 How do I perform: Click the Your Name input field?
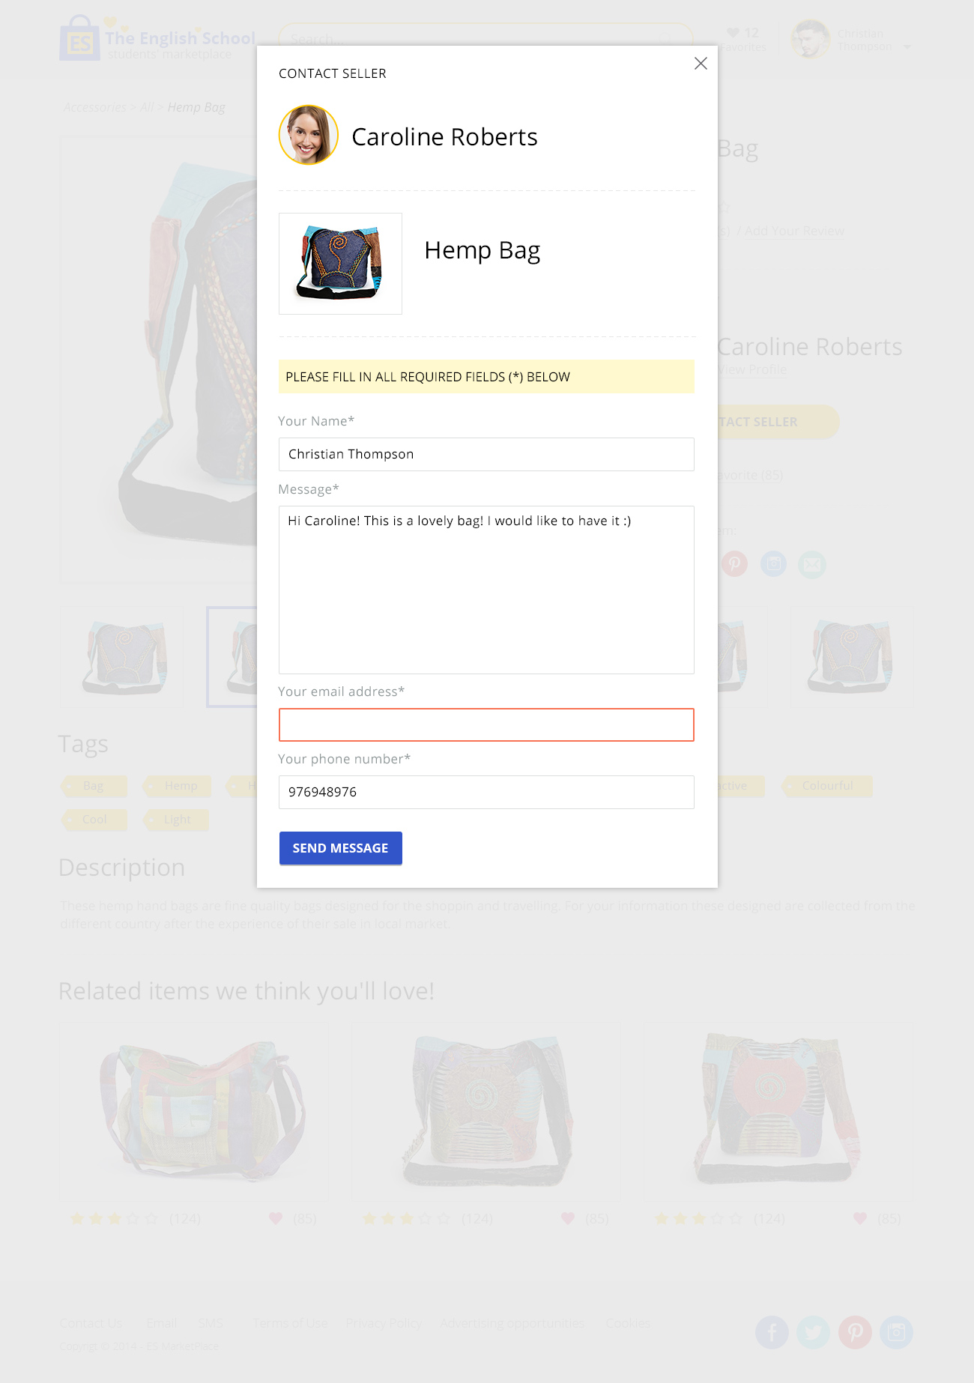[486, 454]
